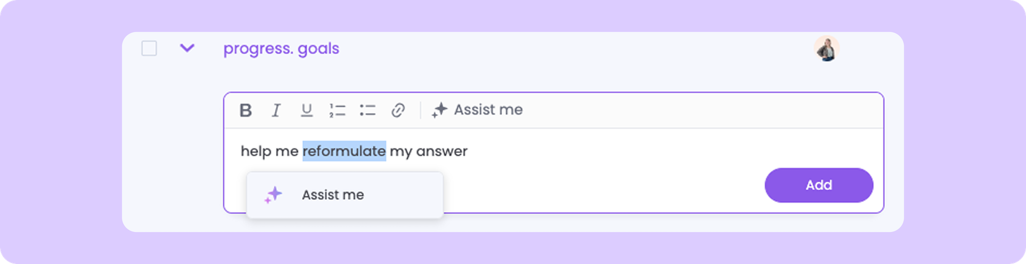The height and width of the screenshot is (264, 1026).
Task: Click the sparkle icon in the popup
Action: pyautogui.click(x=273, y=195)
